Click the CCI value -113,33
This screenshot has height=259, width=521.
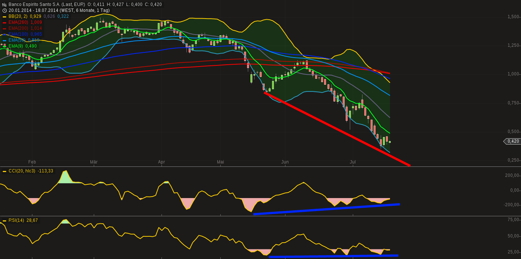pos(45,171)
